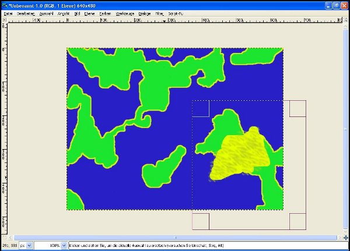Open the Script-Fu menu
Image resolution: width=350 pixels, height=251 pixels.
pos(176,13)
